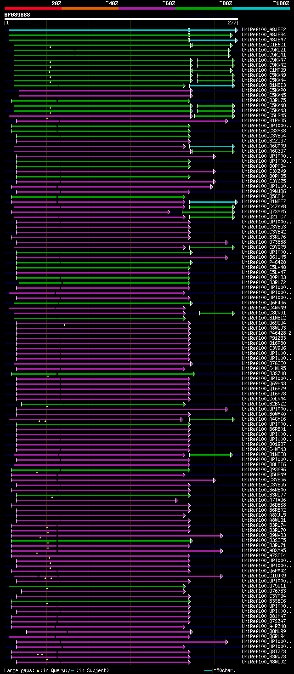Open the UniRef100_C9YGR5 entry
Screen dimensions: 294x674
[264, 247]
